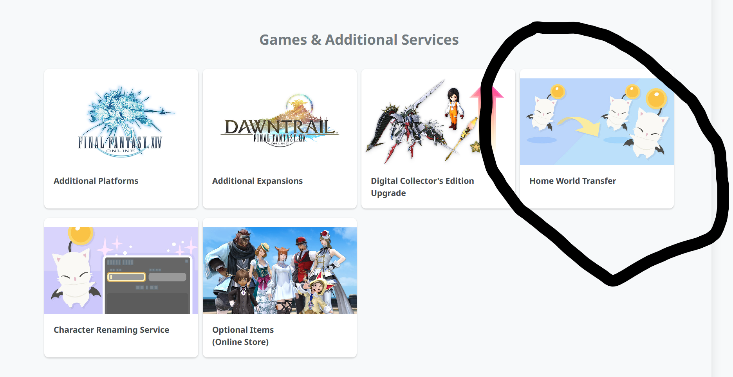Click the Games & Additional Services heading

point(359,40)
